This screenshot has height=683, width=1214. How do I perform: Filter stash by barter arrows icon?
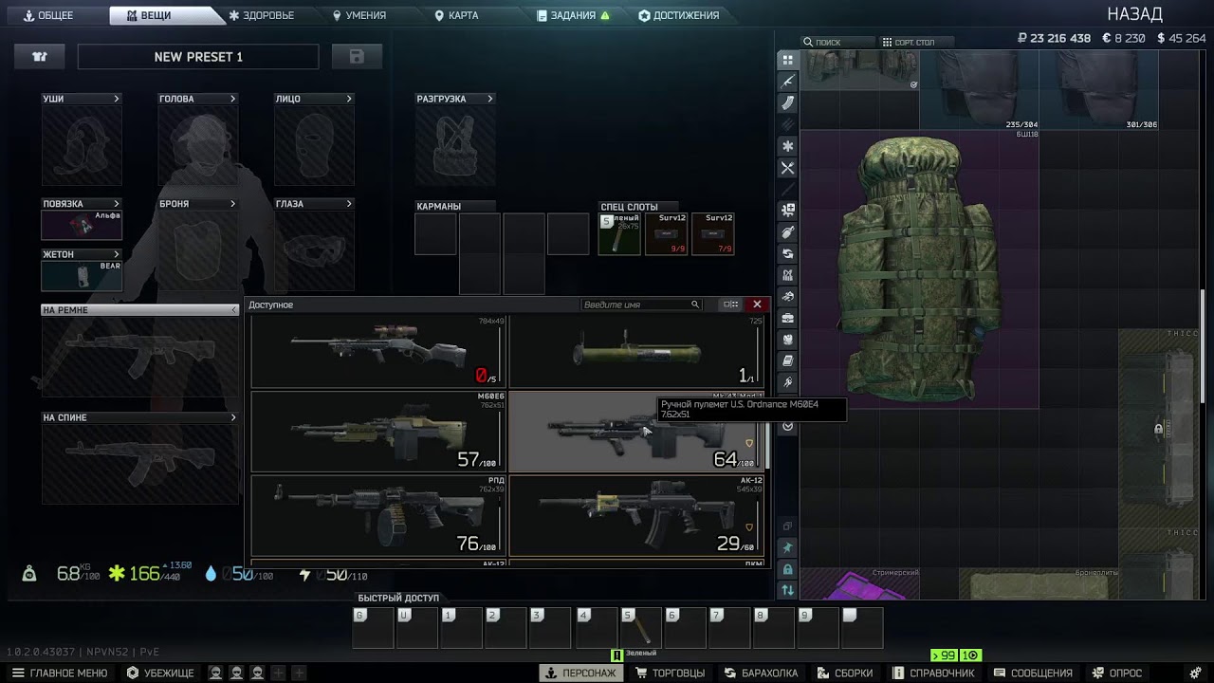[x=787, y=254]
